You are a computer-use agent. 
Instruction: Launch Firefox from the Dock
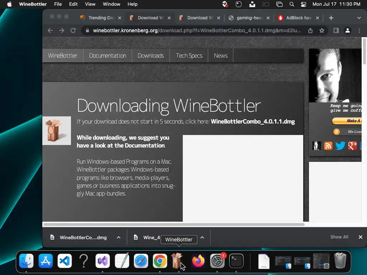click(198, 261)
